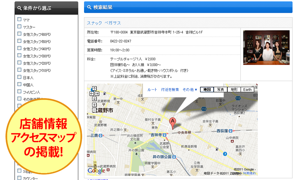Click the phone number 0422-22-0247
The height and width of the screenshot is (180, 296).
click(121, 41)
